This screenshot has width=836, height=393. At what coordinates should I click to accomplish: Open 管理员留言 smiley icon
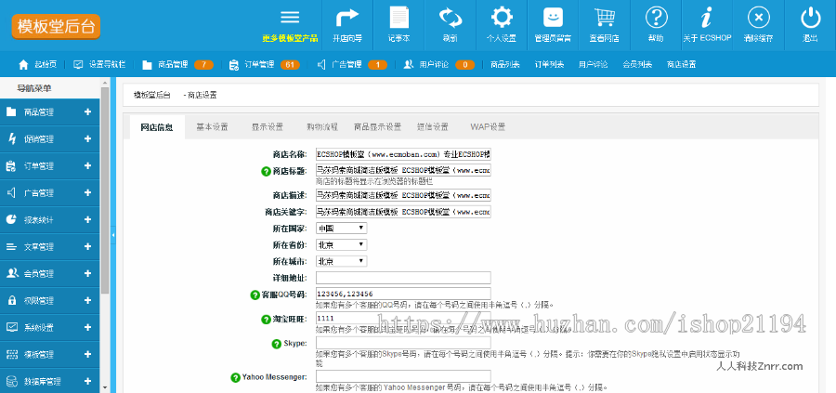(x=553, y=17)
